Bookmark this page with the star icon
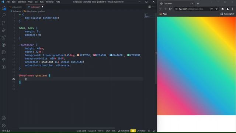Screen dimensions: 236x133 click(216, 9)
